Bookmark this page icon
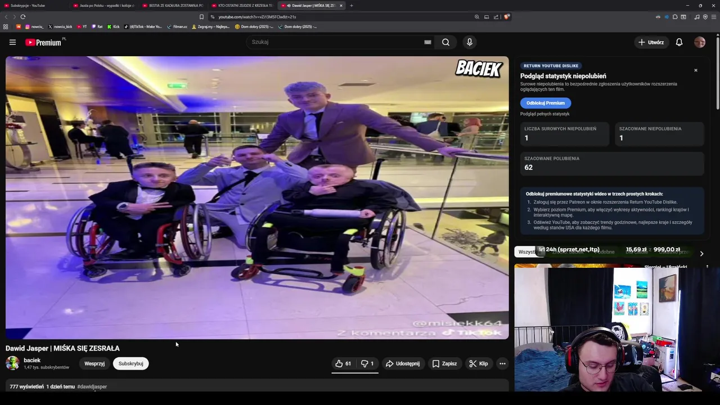 pos(201,17)
